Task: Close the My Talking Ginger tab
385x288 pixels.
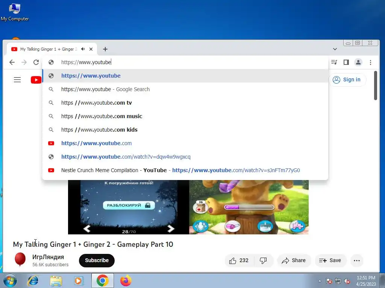Action: pos(91,49)
